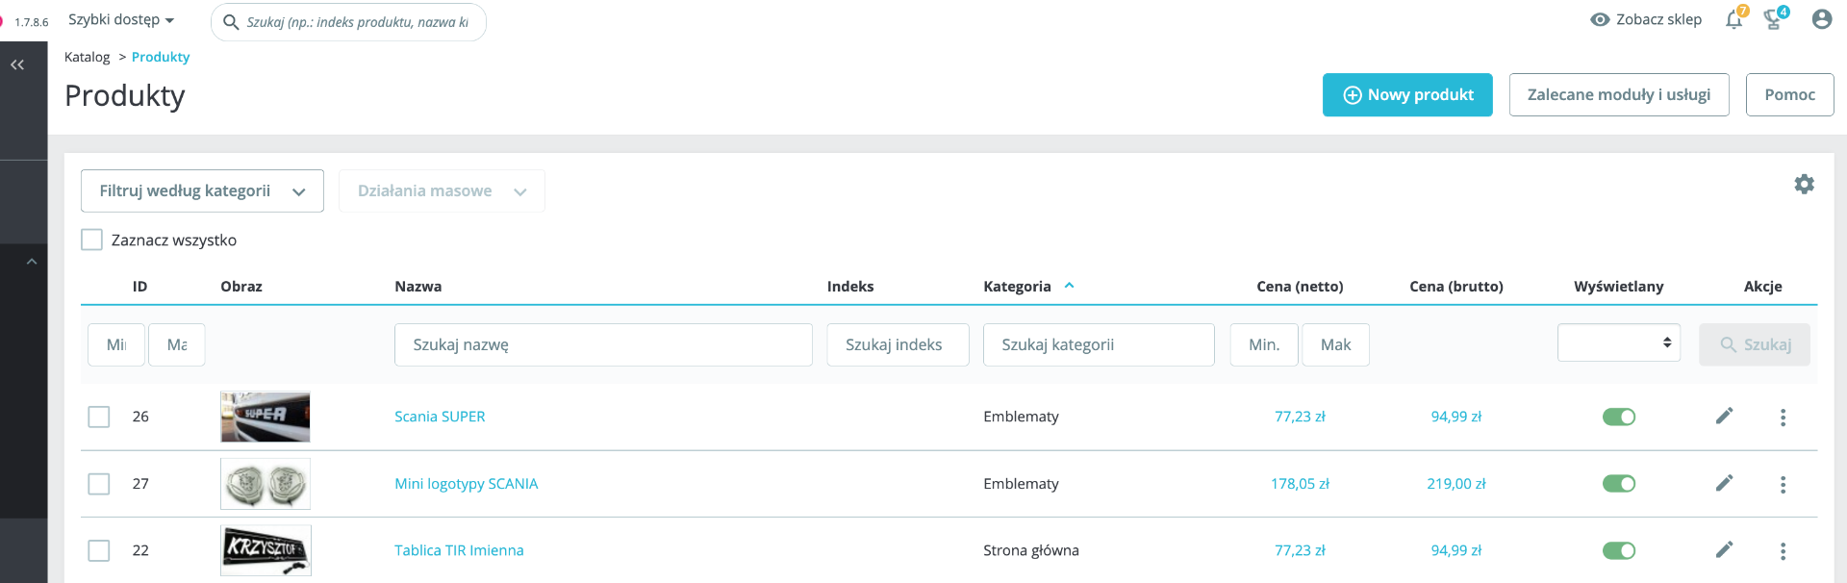Image resolution: width=1847 pixels, height=583 pixels.
Task: Open notifications bell icon
Action: click(x=1733, y=20)
